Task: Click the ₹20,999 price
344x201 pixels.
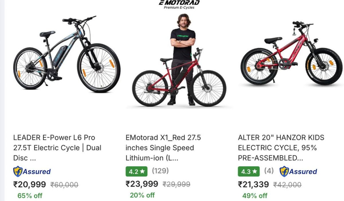Action: [x=30, y=184]
